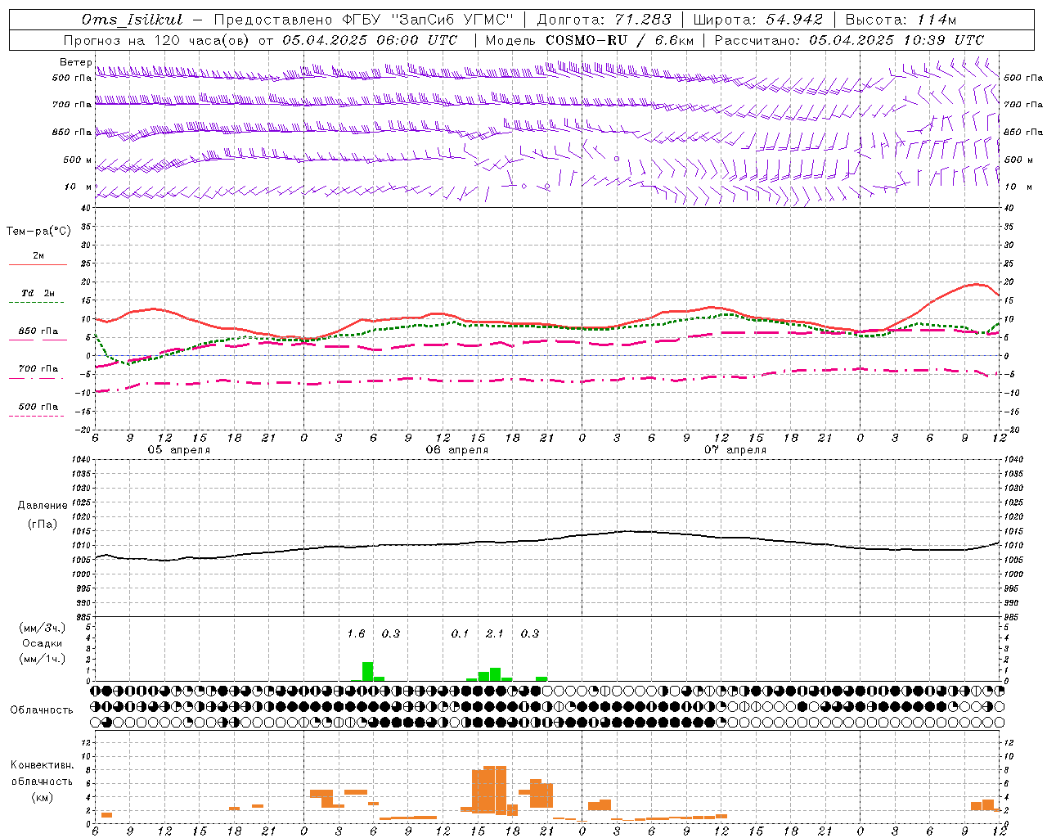The height and width of the screenshot is (838, 1047).
Task: Click the forecast start time 05.04.2025 06:00 UTC
Action: tap(370, 40)
